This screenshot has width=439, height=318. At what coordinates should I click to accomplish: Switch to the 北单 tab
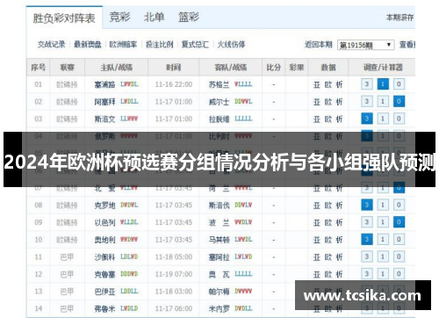pyautogui.click(x=154, y=17)
